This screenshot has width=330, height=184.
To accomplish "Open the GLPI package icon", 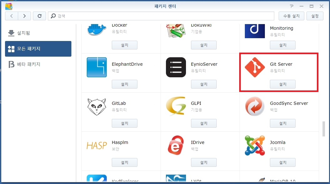I will point(176,106).
